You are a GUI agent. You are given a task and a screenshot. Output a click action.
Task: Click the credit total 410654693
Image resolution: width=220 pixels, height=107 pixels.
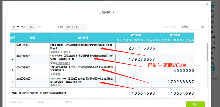(x=181, y=93)
